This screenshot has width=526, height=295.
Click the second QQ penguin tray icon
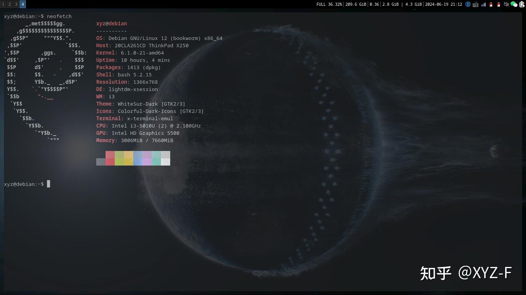498,4
